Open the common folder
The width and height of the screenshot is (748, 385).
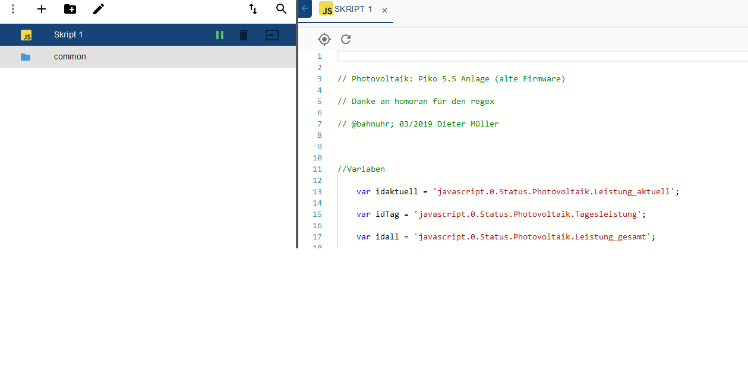148,57
